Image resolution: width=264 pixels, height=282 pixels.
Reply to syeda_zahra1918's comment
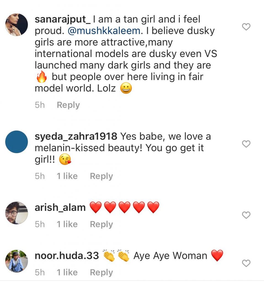tap(102, 176)
